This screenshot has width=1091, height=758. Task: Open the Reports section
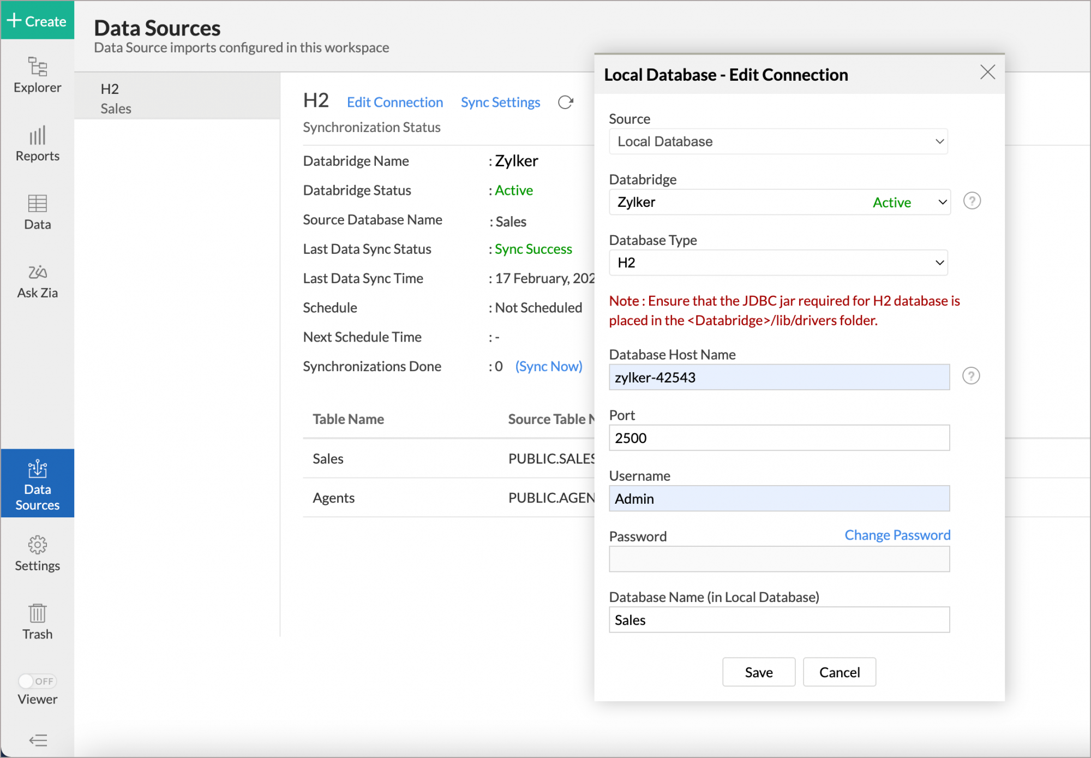37,144
